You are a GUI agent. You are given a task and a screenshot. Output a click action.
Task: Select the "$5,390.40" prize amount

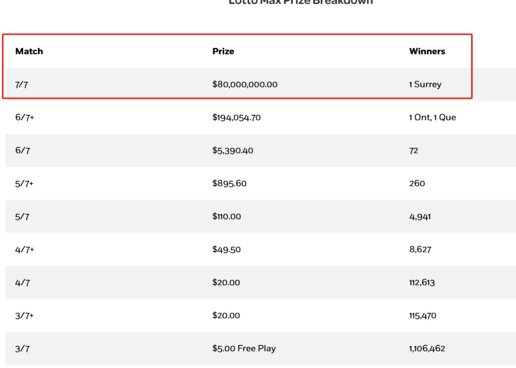point(233,151)
